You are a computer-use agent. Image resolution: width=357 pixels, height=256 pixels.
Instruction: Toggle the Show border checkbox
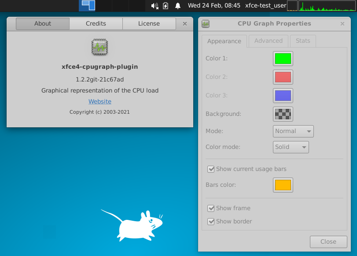[211, 222]
